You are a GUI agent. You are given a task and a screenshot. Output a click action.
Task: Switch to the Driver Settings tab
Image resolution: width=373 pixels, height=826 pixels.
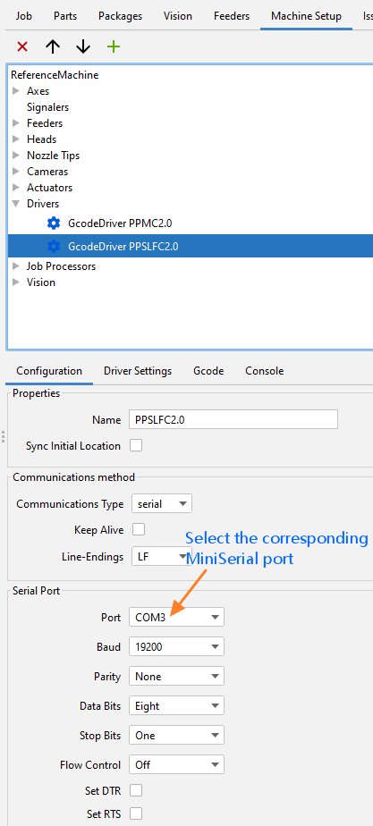point(138,371)
